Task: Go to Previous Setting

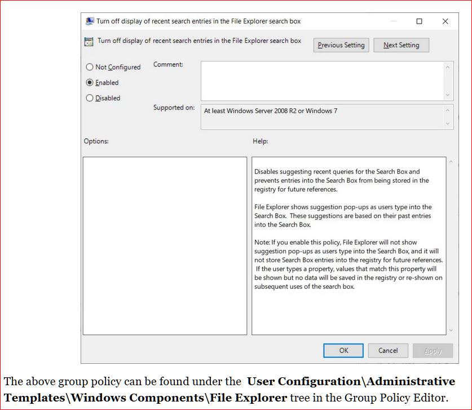Action: 341,45
